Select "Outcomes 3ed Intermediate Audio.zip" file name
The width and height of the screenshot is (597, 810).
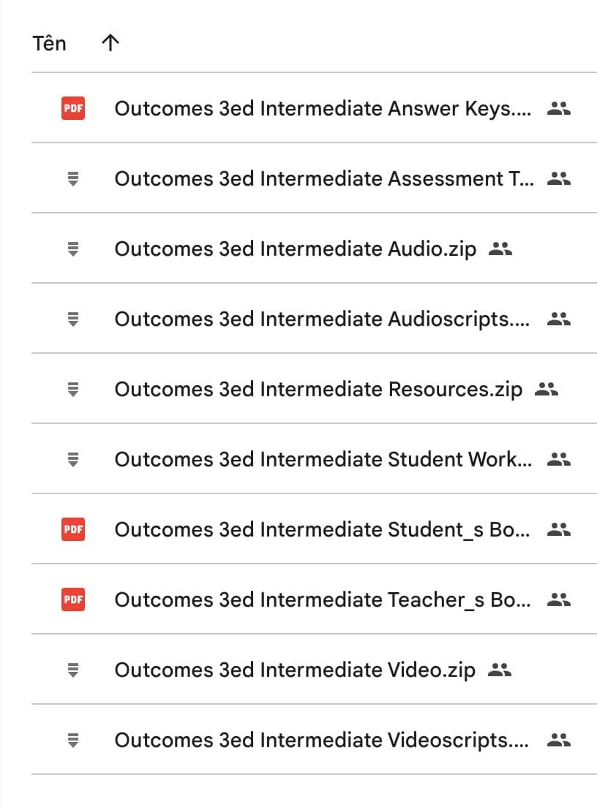point(296,249)
